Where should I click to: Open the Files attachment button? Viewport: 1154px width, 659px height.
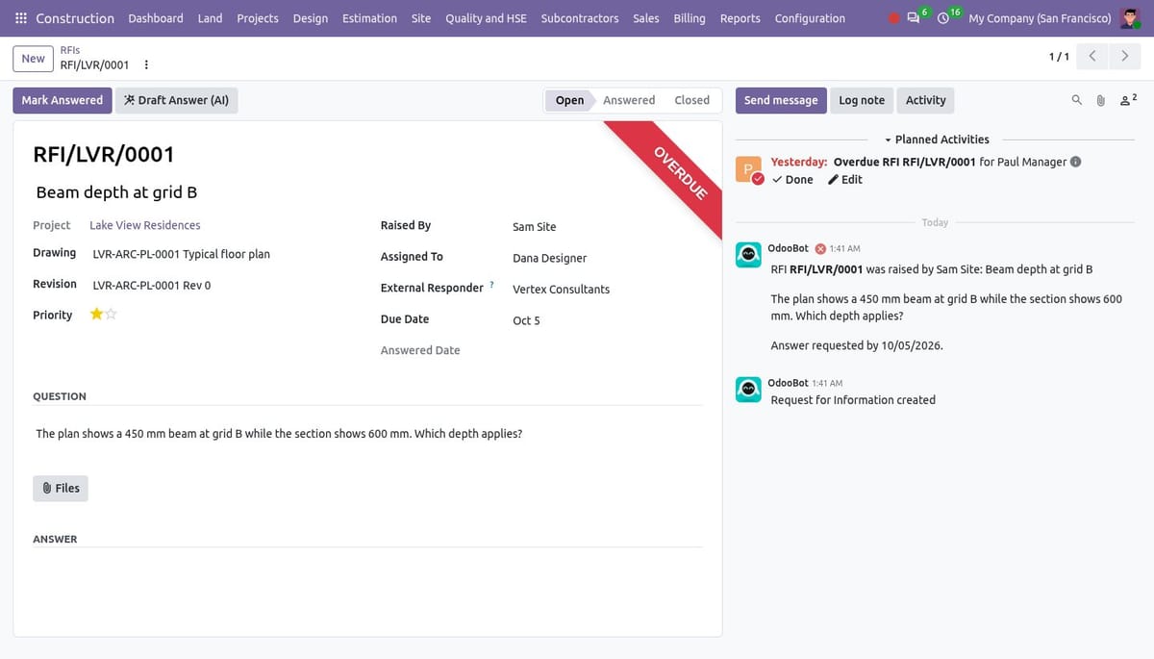click(x=61, y=488)
